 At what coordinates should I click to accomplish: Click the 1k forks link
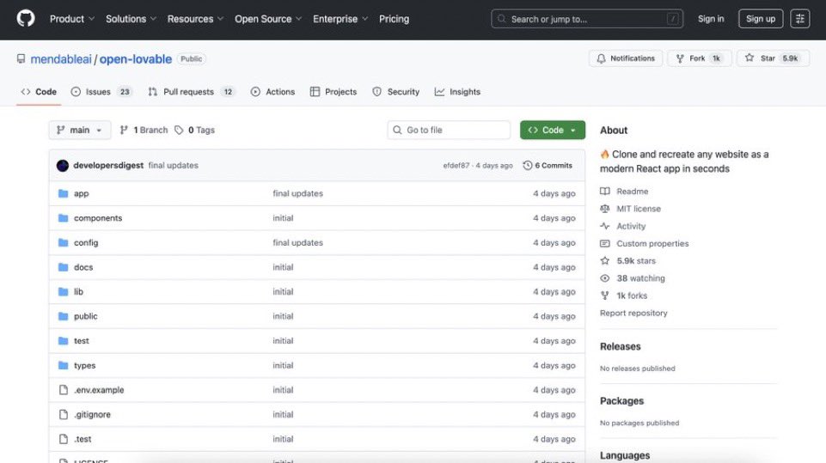[632, 295]
